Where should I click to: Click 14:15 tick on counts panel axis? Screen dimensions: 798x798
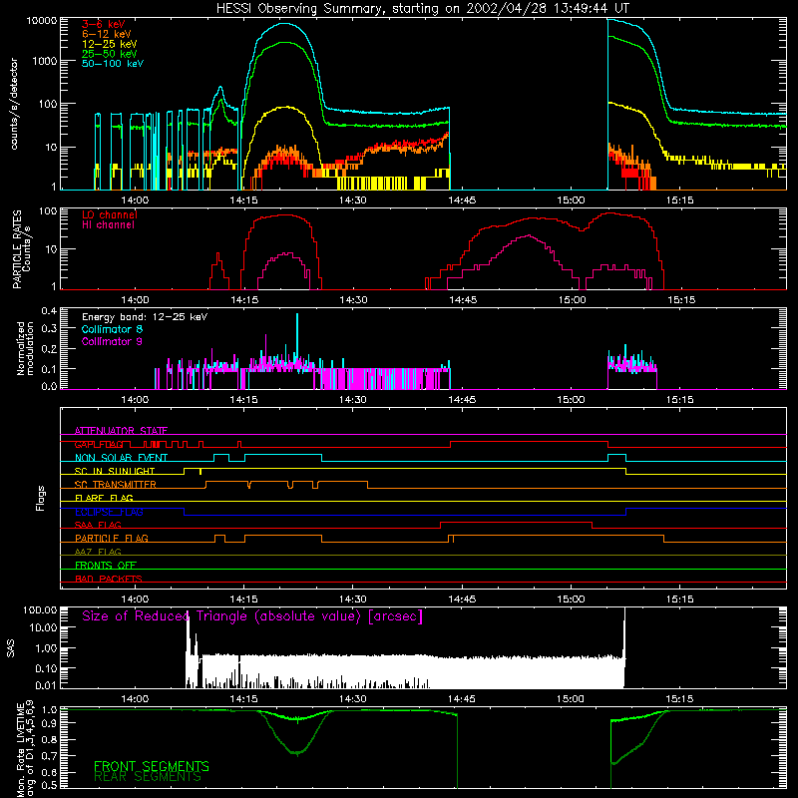pyautogui.click(x=243, y=200)
